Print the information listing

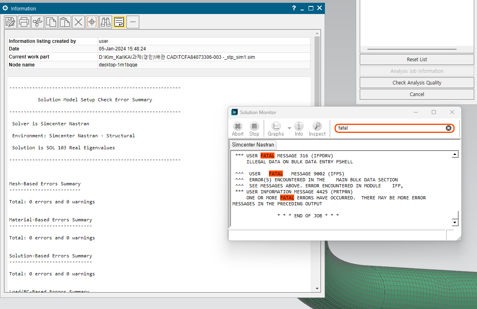pyautogui.click(x=24, y=22)
